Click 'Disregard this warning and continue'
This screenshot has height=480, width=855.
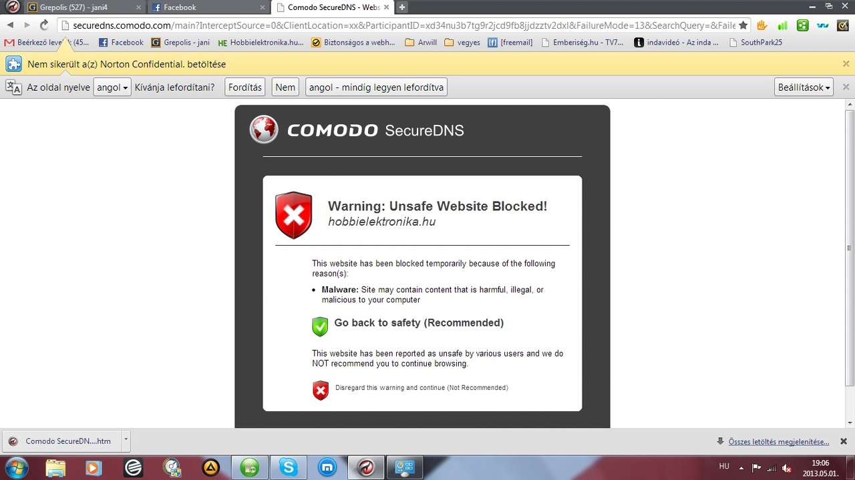coord(421,388)
